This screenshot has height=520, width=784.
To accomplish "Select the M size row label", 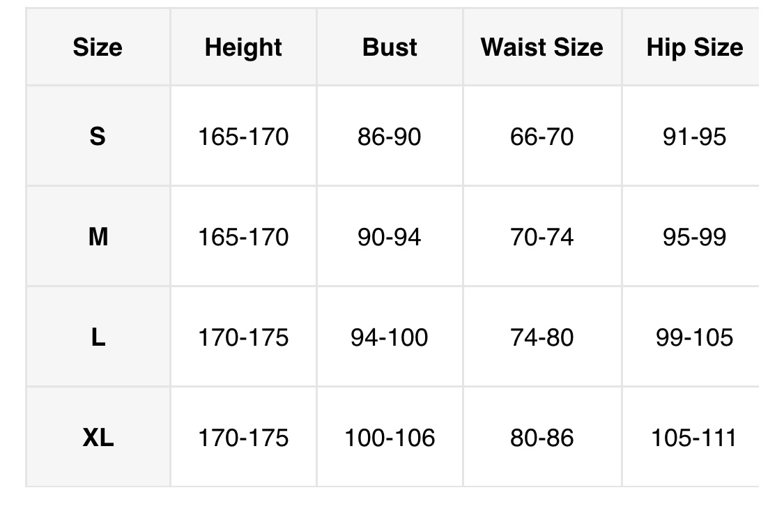I will click(98, 237).
